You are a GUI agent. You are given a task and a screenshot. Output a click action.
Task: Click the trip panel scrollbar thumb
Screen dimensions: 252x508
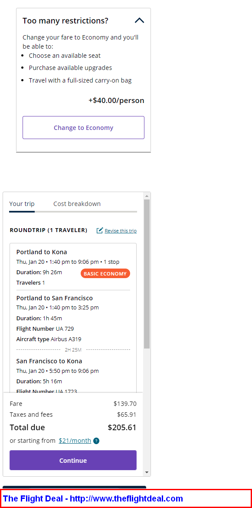coord(147,274)
